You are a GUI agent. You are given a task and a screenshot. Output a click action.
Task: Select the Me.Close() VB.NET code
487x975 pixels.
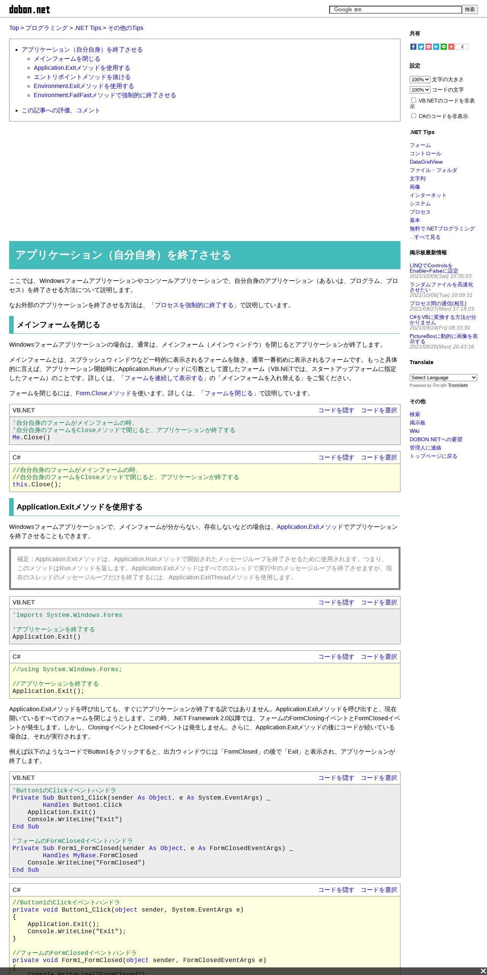[379, 410]
